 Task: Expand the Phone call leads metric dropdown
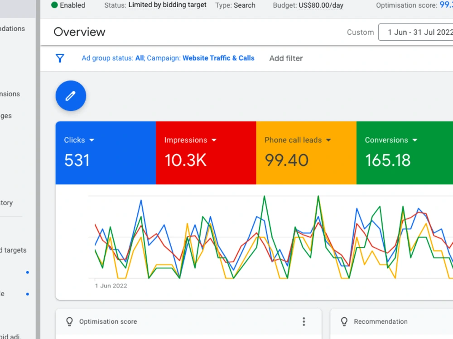(328, 140)
